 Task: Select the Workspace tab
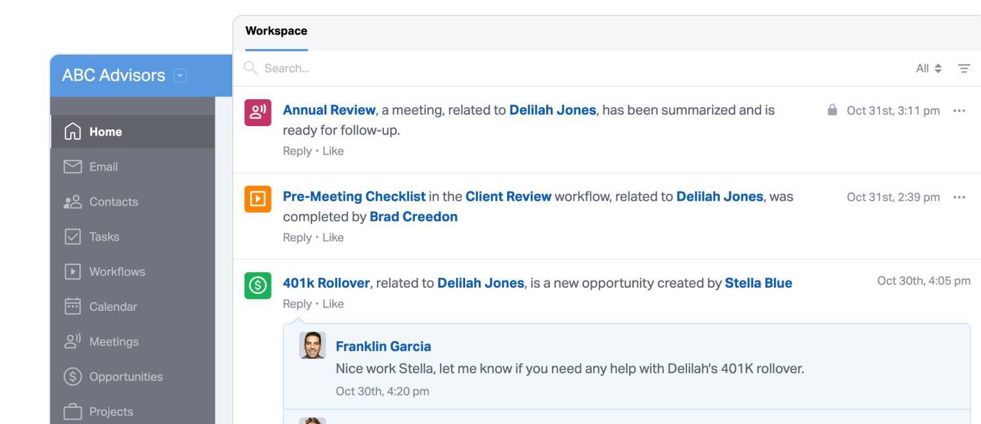point(276,31)
